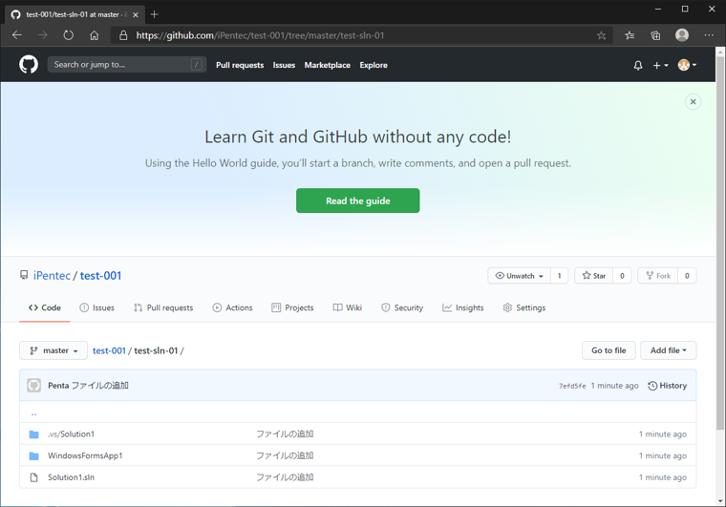The width and height of the screenshot is (726, 507).
Task: Open the browser favorites list icon
Action: (630, 35)
